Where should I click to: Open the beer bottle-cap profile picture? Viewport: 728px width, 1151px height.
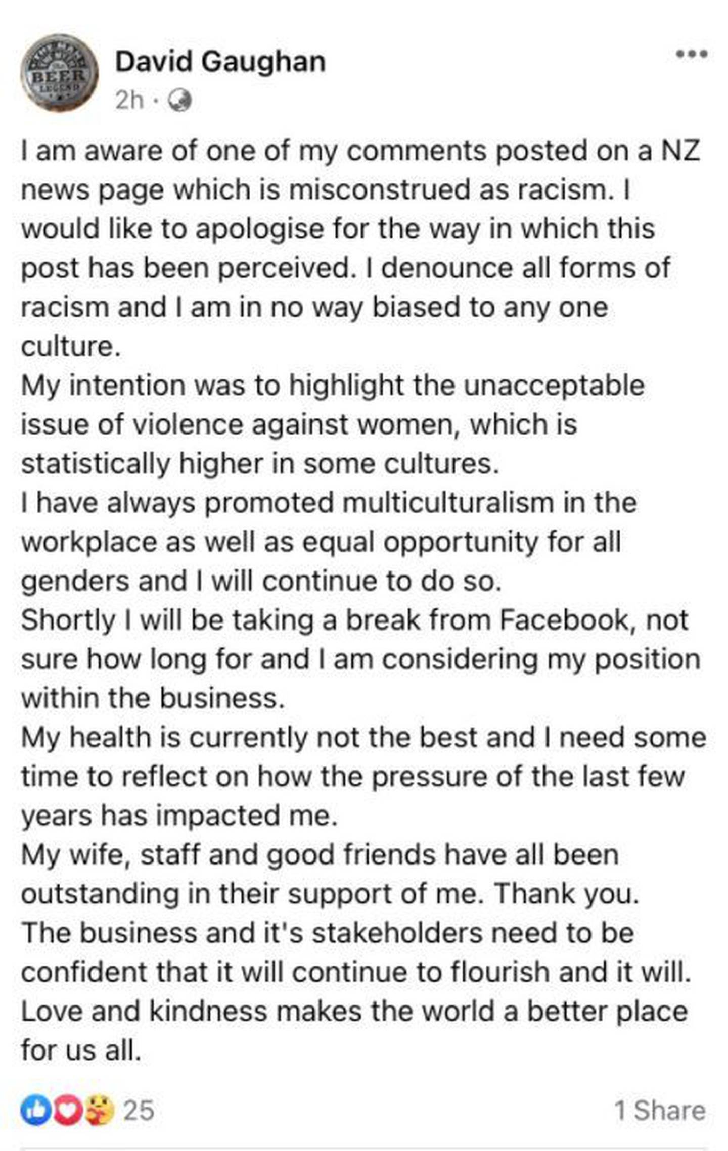tap(60, 73)
